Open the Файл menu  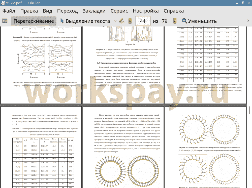coord(9,11)
